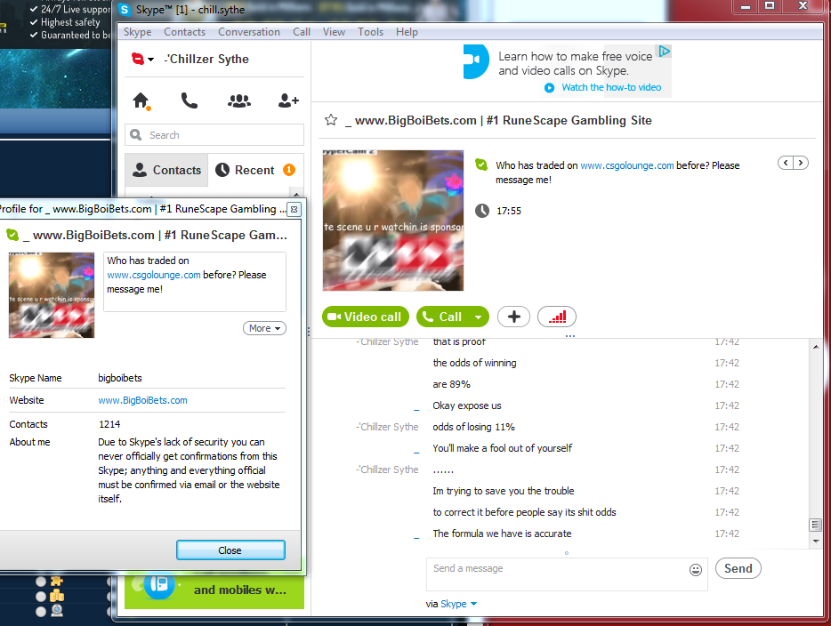Image resolution: width=831 pixels, height=626 pixels.
Task: Click the message 'You'll make a fool out of yourself'
Action: pos(503,448)
